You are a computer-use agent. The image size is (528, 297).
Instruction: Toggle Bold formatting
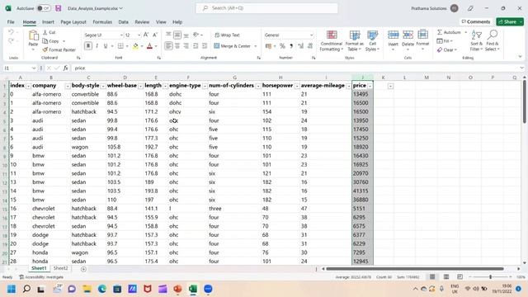pos(88,46)
